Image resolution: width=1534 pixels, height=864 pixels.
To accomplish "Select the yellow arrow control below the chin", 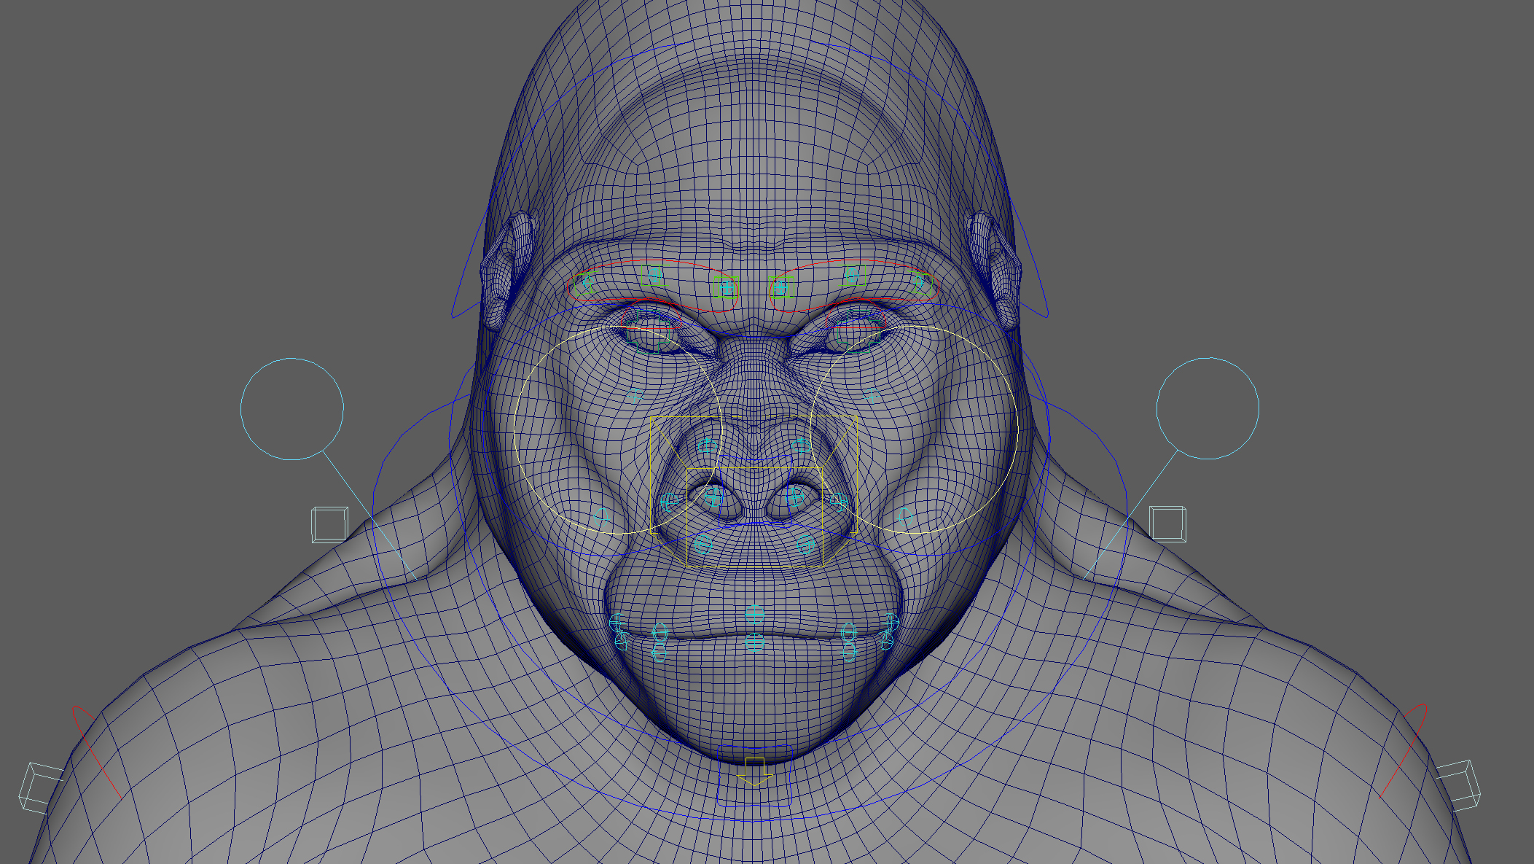I will pos(754,772).
